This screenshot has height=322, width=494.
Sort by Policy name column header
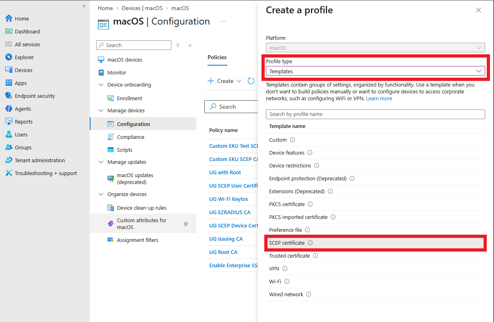coord(223,130)
